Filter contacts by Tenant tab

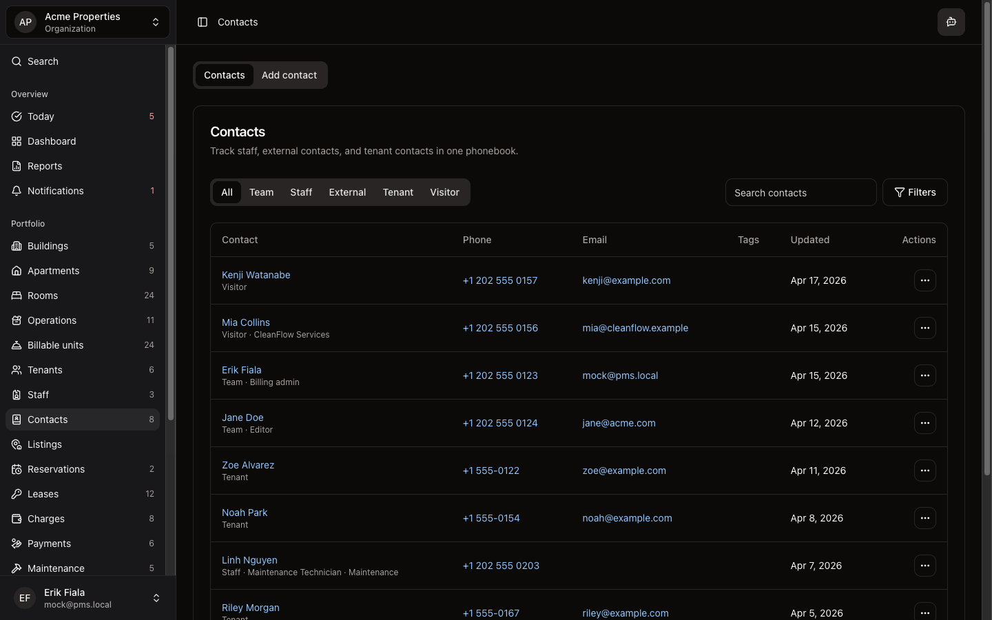pos(397,192)
